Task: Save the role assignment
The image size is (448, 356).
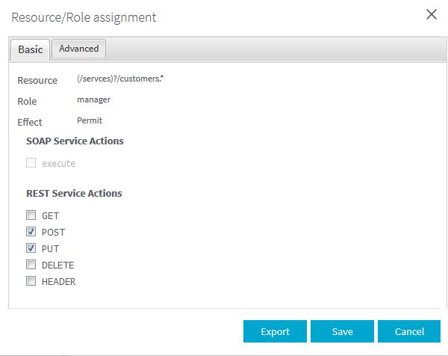Action: pos(342,331)
